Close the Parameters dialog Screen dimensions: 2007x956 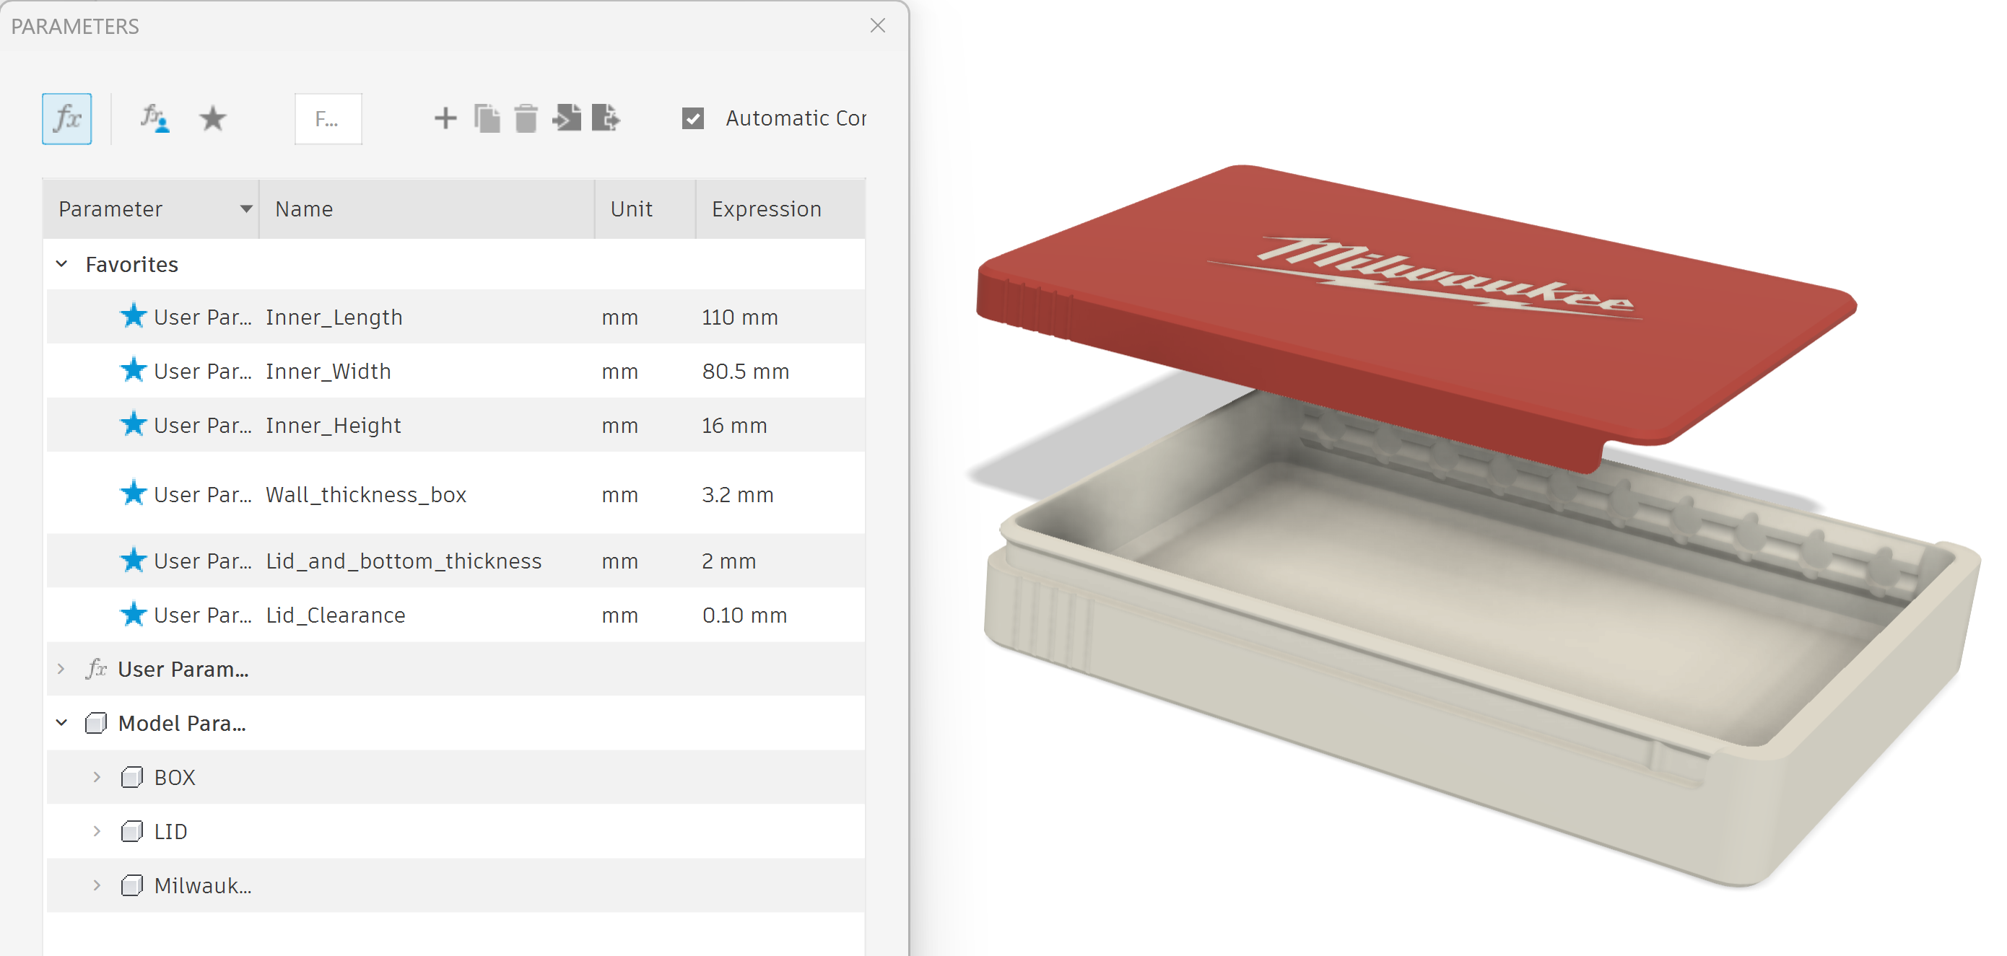pyautogui.click(x=878, y=26)
